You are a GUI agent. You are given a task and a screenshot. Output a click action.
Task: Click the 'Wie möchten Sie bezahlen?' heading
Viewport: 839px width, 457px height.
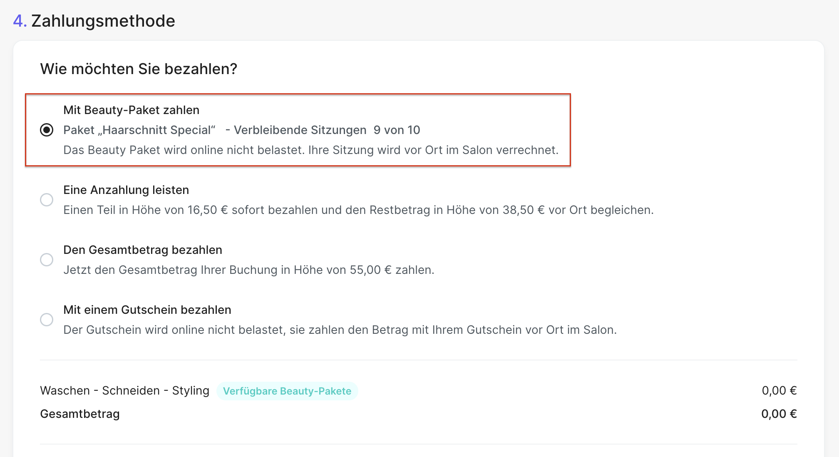point(139,69)
